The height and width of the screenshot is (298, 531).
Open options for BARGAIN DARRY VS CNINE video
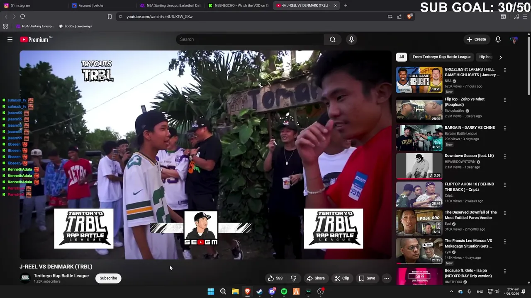point(505,128)
